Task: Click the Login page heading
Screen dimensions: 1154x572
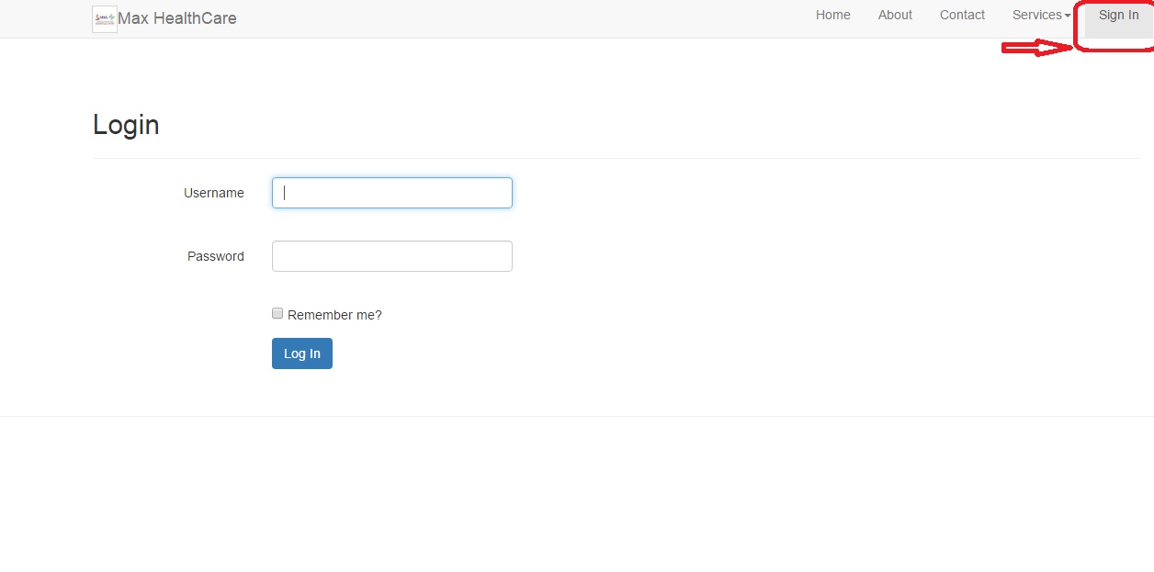Action: (x=126, y=125)
